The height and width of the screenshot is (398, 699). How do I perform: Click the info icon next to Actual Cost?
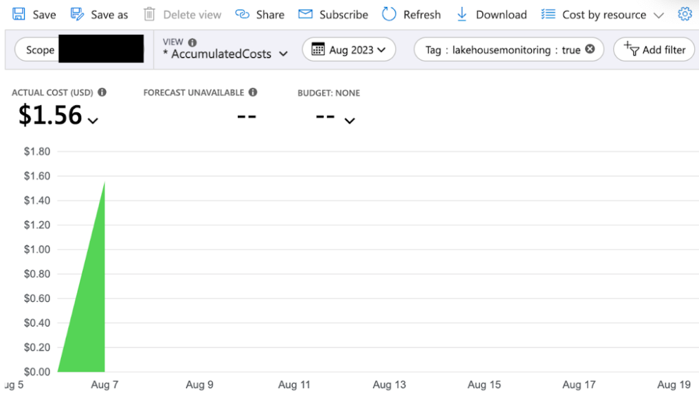103,92
